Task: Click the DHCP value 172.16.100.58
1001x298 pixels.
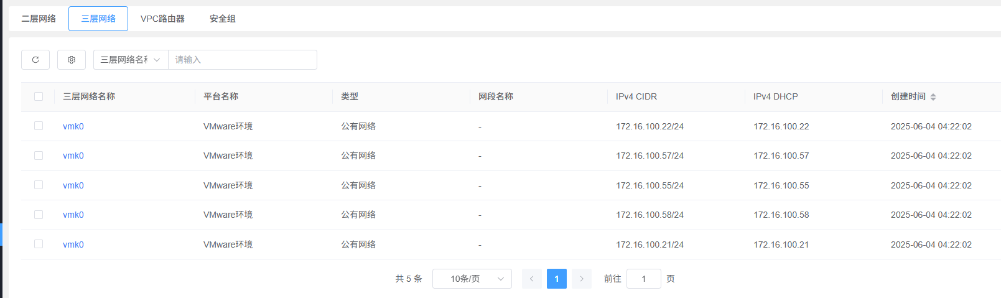Action: [x=781, y=215]
